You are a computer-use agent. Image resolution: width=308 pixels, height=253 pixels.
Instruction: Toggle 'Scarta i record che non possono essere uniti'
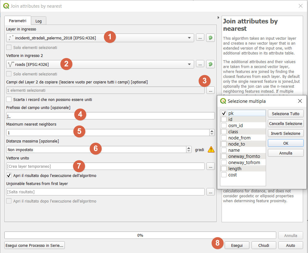[x=9, y=99]
